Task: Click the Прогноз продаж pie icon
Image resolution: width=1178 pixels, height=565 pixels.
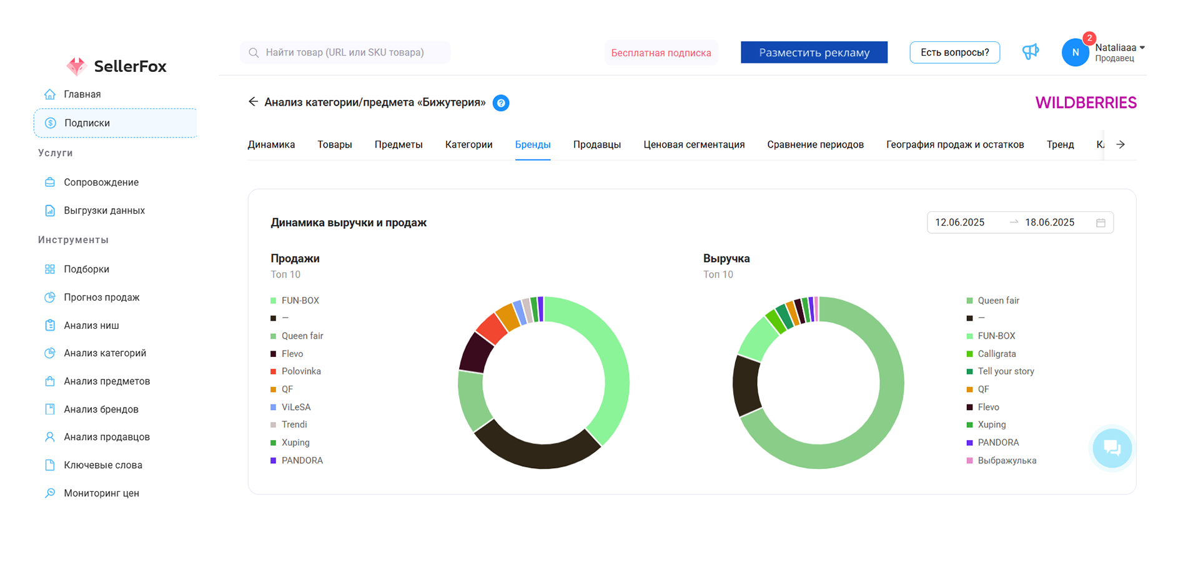Action: [x=50, y=297]
